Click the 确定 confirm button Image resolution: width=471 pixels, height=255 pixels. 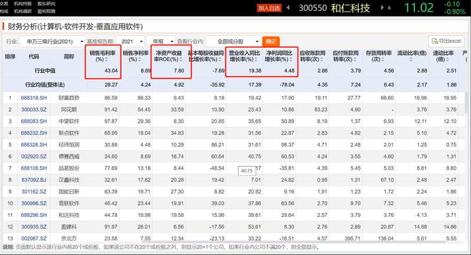pyautogui.click(x=271, y=41)
